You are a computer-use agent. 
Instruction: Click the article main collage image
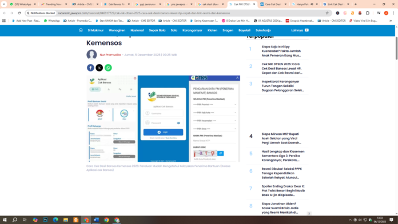(163, 119)
